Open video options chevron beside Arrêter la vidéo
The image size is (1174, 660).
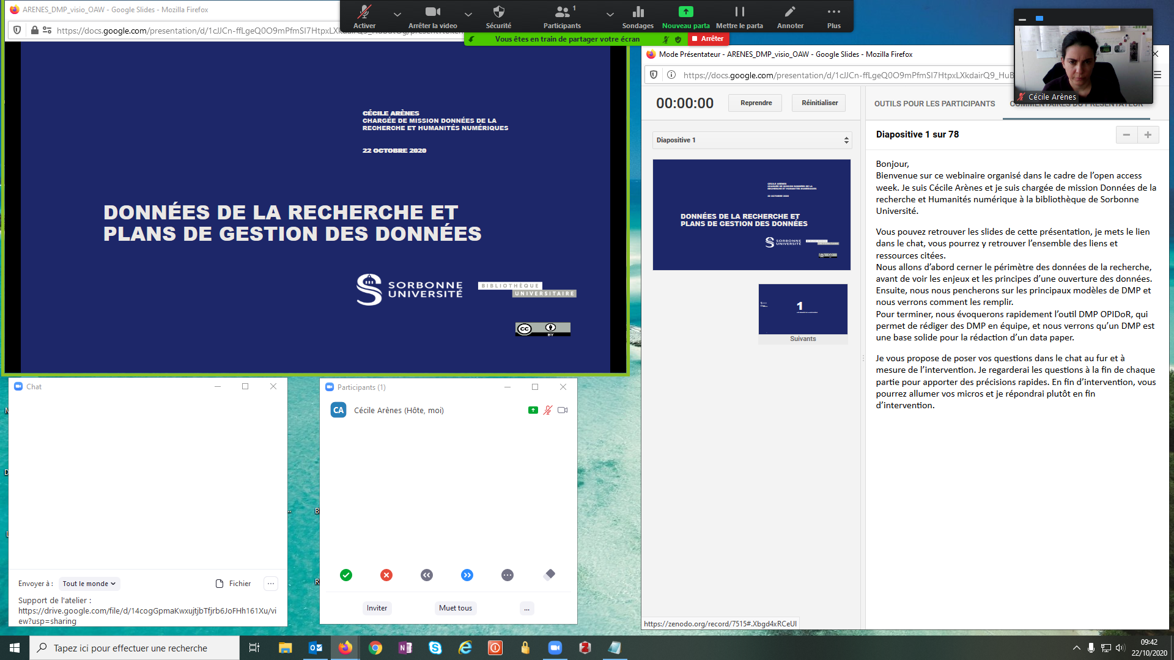(x=468, y=14)
